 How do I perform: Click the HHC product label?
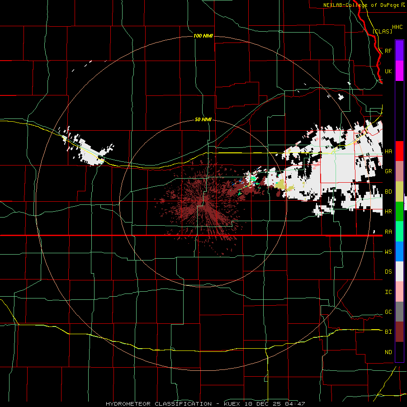tap(397, 27)
